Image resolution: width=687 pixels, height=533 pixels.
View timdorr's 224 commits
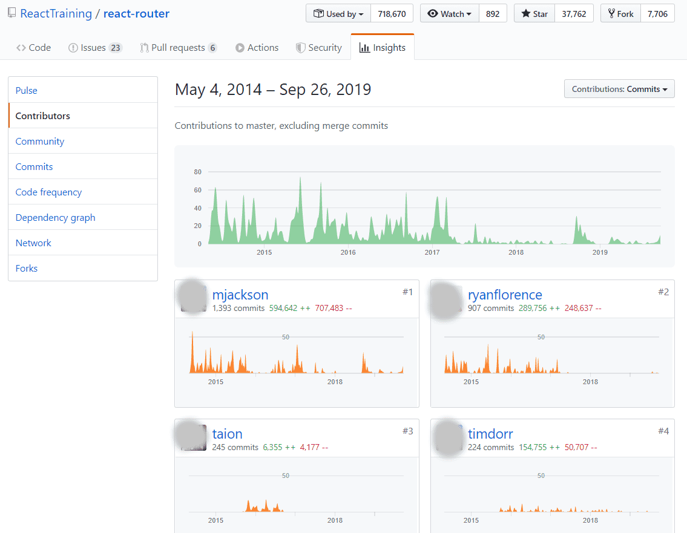point(491,447)
